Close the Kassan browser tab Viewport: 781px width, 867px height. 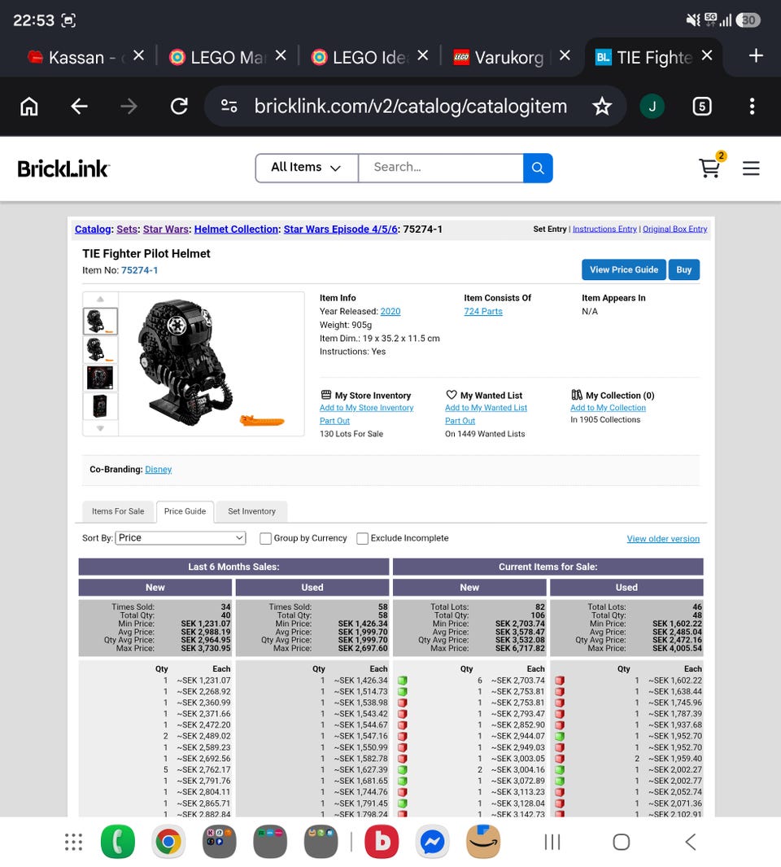(x=139, y=55)
